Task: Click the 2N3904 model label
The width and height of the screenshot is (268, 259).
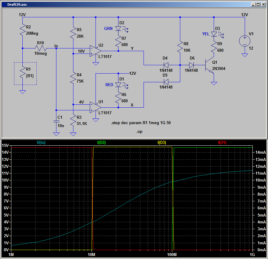Action: click(x=219, y=69)
